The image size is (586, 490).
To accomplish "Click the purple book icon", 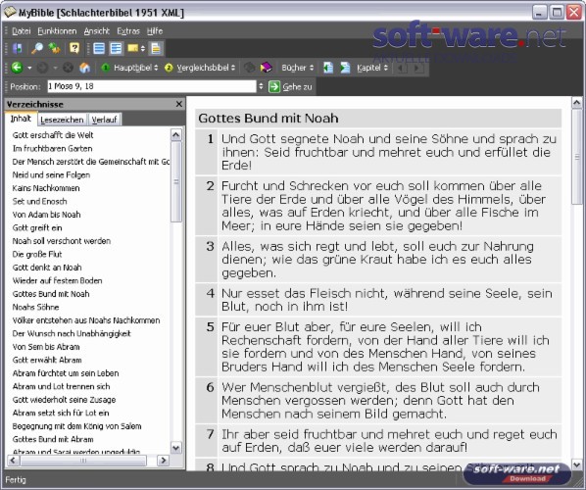I will (x=267, y=68).
